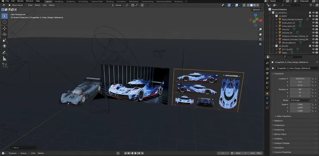Click the Z axis on navigation gizmo
Screen dimensions: 319x156
pyautogui.click(x=256, y=15)
